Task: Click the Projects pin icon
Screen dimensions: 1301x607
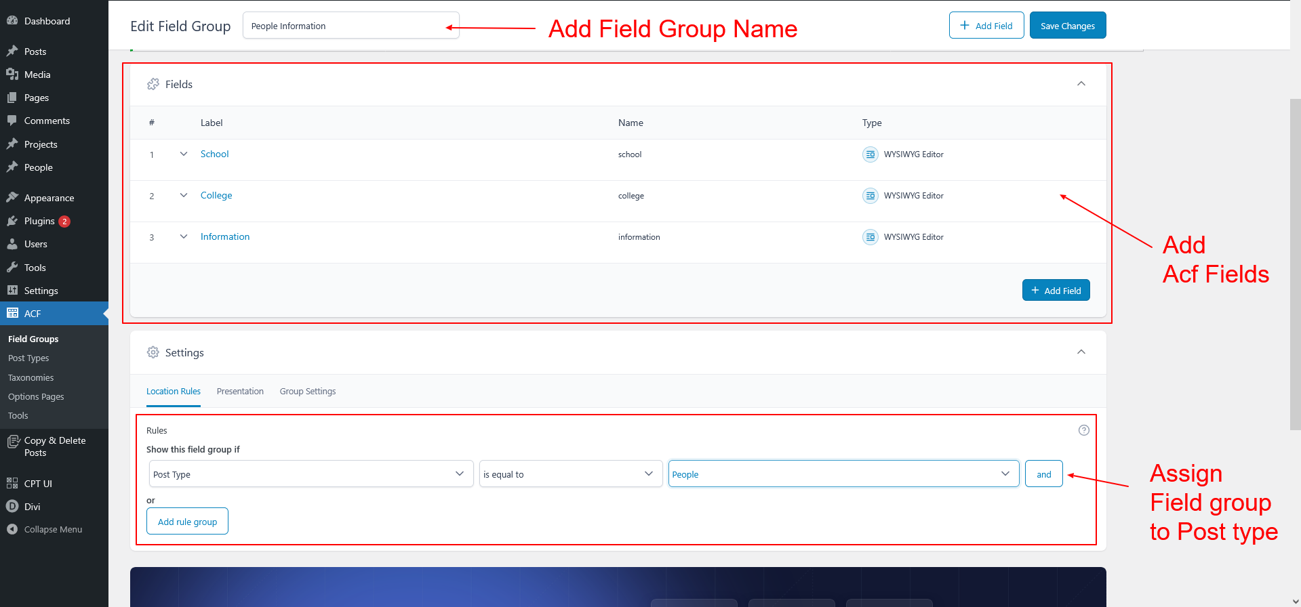Action: tap(12, 144)
